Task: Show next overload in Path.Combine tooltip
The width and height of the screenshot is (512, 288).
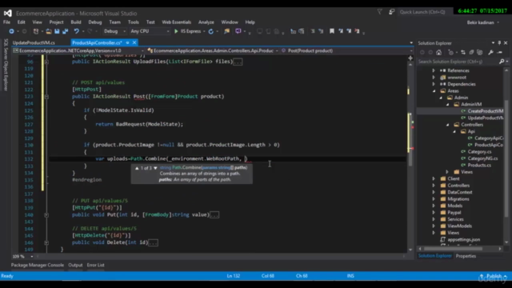Action: point(155,168)
